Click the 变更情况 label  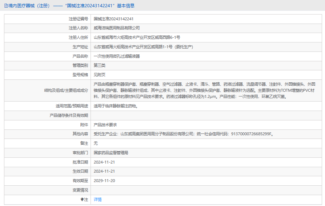(80, 190)
